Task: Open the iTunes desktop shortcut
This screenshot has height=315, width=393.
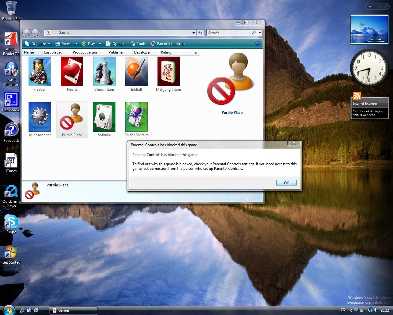Action: (11, 161)
